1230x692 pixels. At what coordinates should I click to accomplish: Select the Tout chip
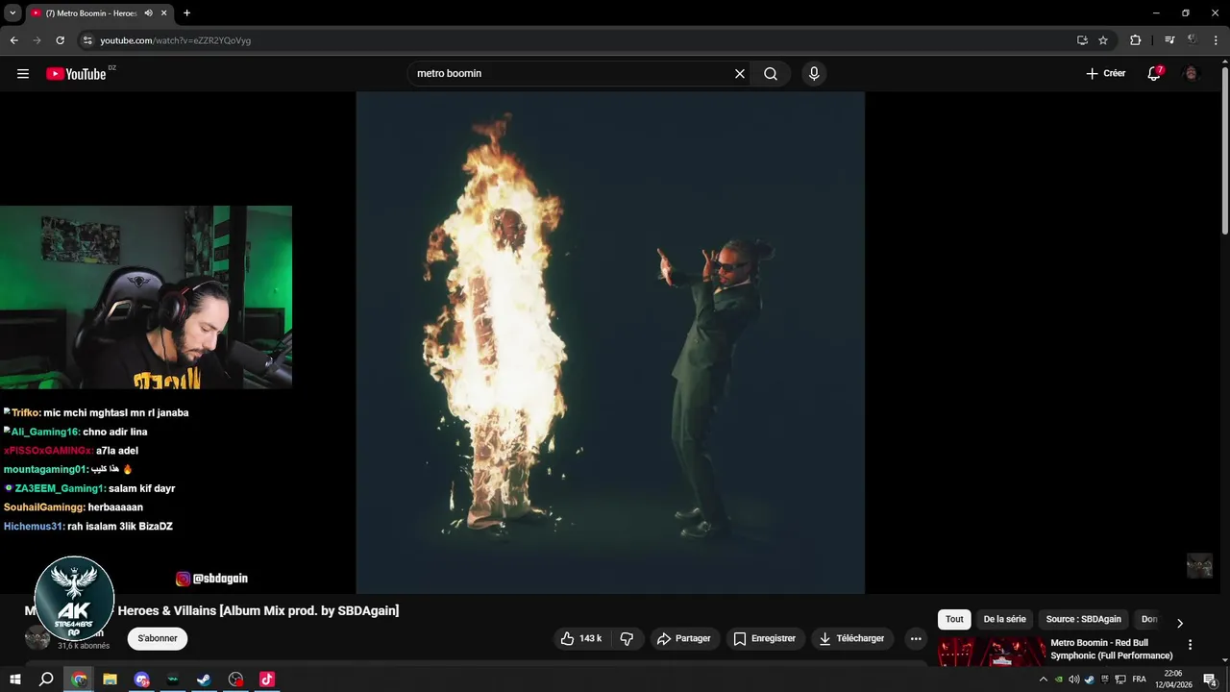[x=954, y=620]
